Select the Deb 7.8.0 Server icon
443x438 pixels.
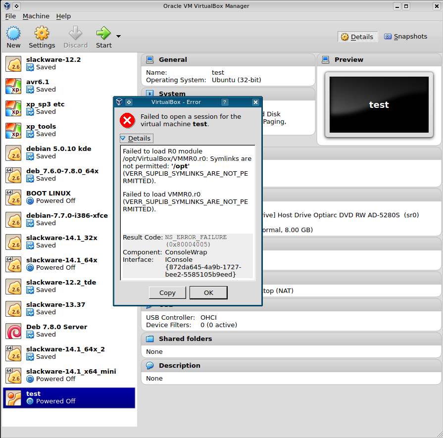pos(13,331)
